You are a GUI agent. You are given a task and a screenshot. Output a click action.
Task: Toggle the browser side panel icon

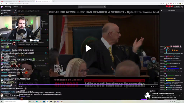178,4
